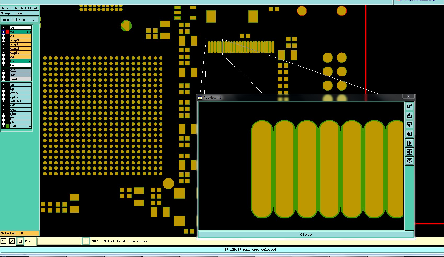Select the pt layer row
Viewport: 444px width, 257px height.
click(x=20, y=118)
